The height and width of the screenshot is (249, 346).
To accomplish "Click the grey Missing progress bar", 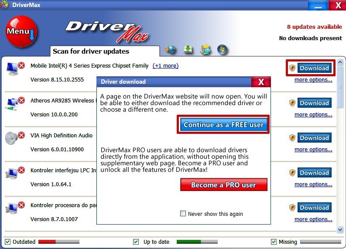I will pyautogui.click(x=321, y=242).
